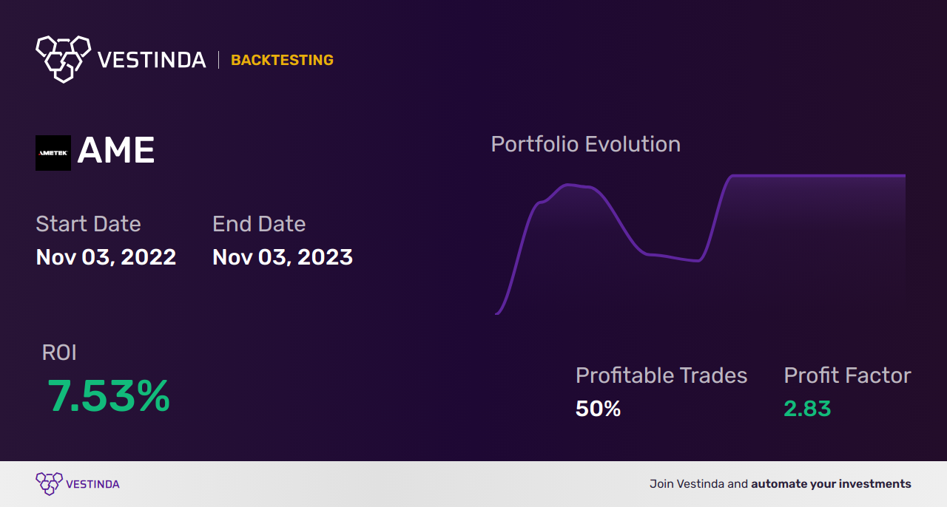947x507 pixels.
Task: Click the Vestinda hexagon logo in header
Action: click(x=63, y=58)
